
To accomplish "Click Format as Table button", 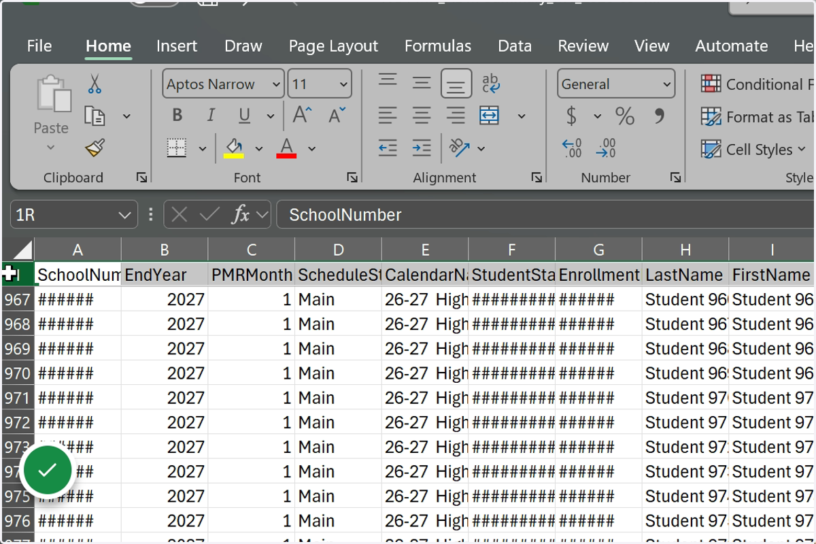I will pos(757,117).
